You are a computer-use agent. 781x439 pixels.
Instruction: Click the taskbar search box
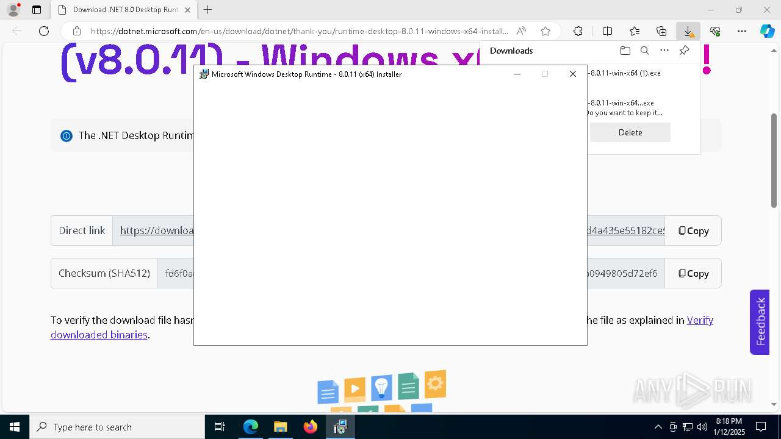(117, 427)
